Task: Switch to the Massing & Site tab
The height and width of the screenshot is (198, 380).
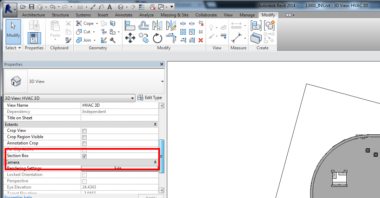Action: coord(174,15)
